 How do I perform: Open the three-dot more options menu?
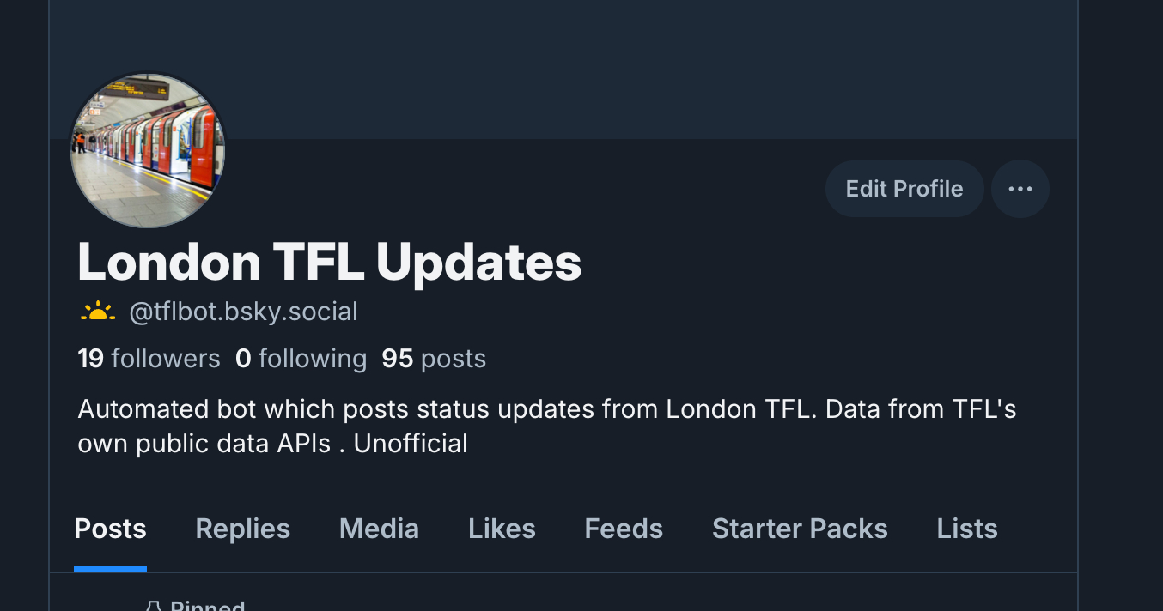[1020, 189]
